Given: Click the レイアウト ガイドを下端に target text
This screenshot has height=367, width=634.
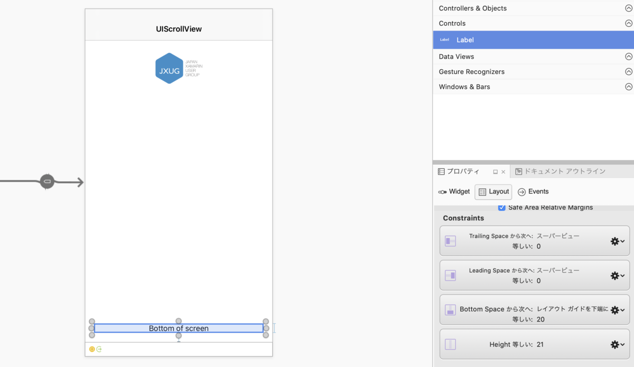Looking at the screenshot, I should click(572, 309).
